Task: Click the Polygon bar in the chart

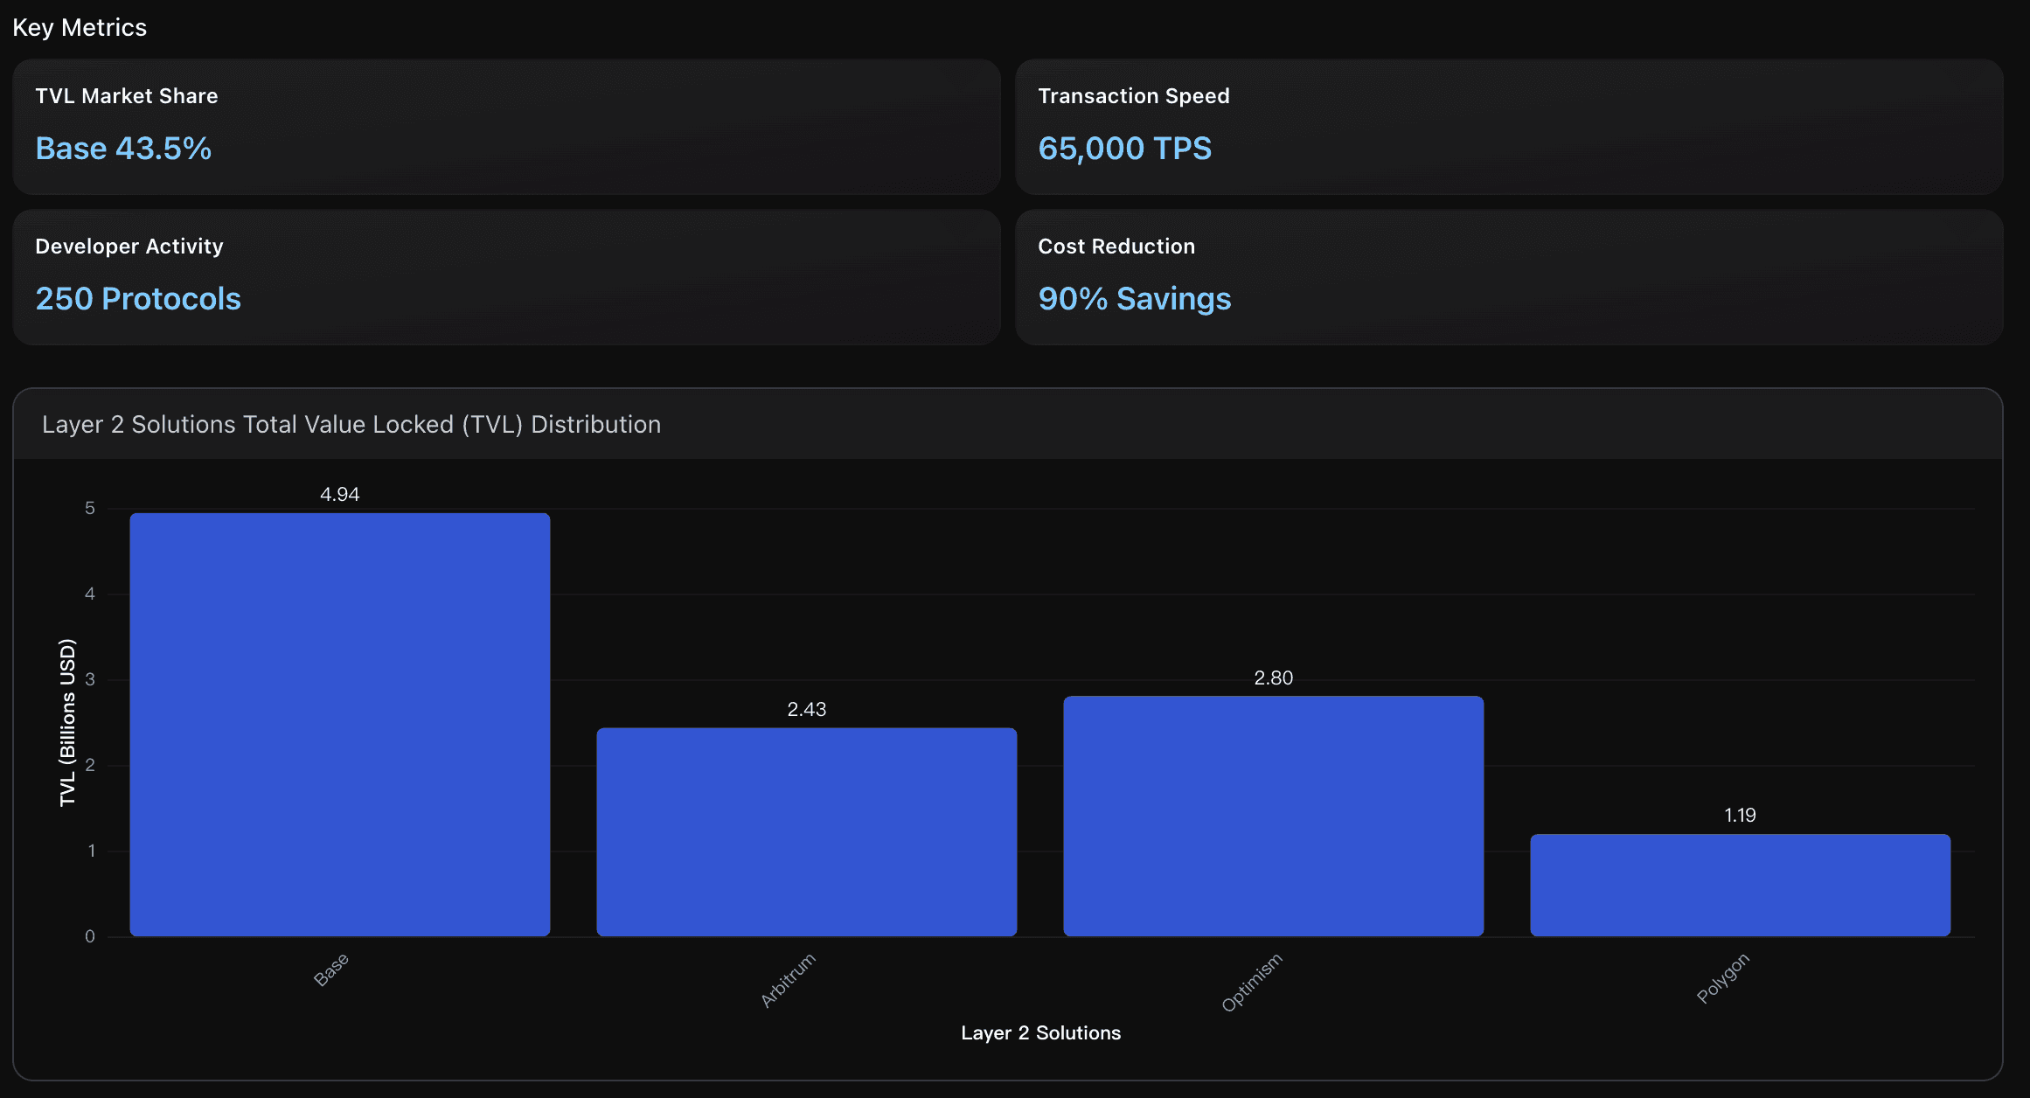Action: (x=1741, y=886)
